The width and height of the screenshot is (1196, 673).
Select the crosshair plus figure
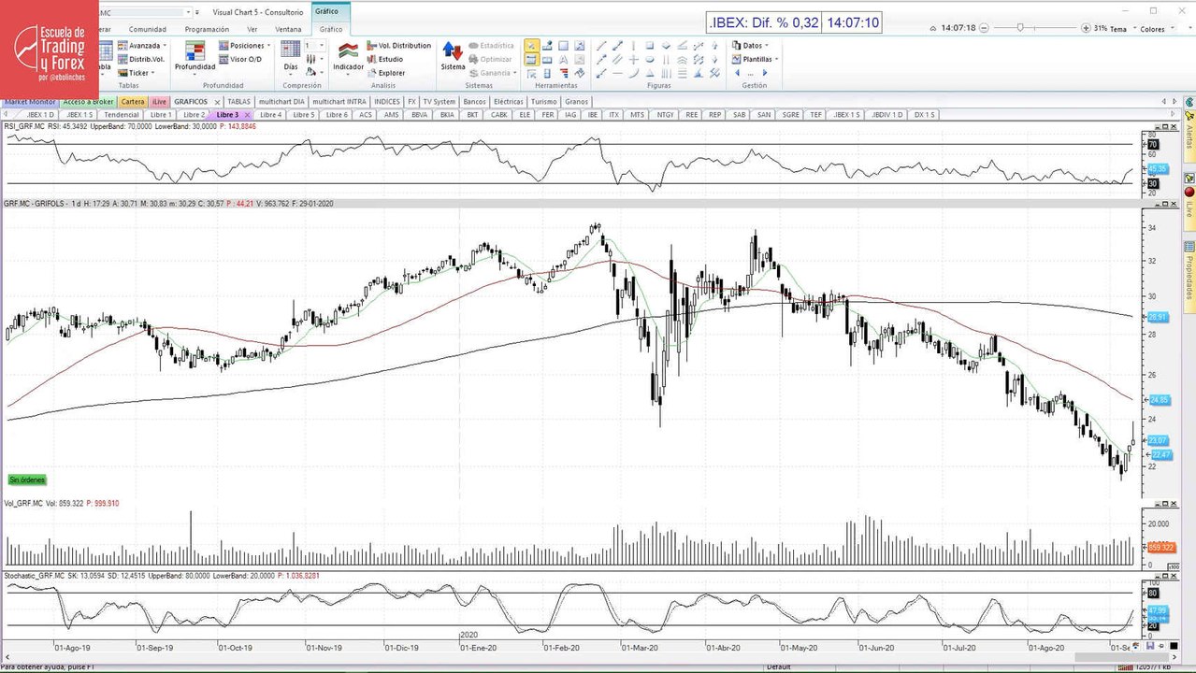[633, 59]
